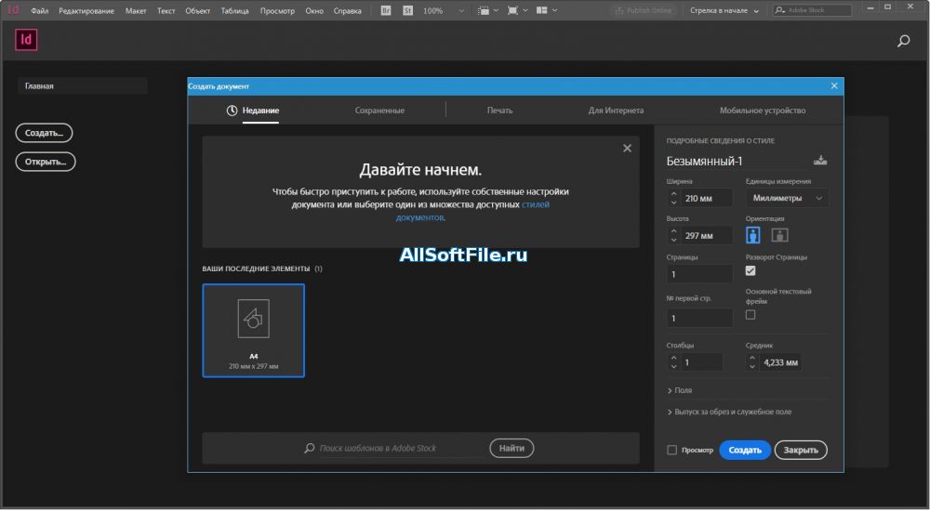Select landscape orientation icon
This screenshot has width=930, height=510.
click(780, 235)
